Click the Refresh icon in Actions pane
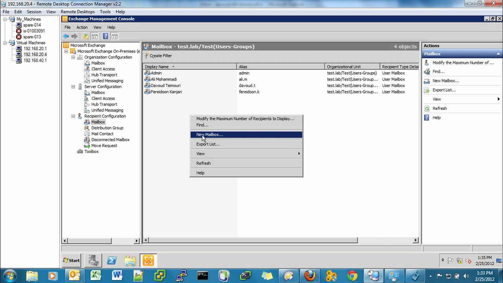The height and width of the screenshot is (283, 503). [x=427, y=108]
